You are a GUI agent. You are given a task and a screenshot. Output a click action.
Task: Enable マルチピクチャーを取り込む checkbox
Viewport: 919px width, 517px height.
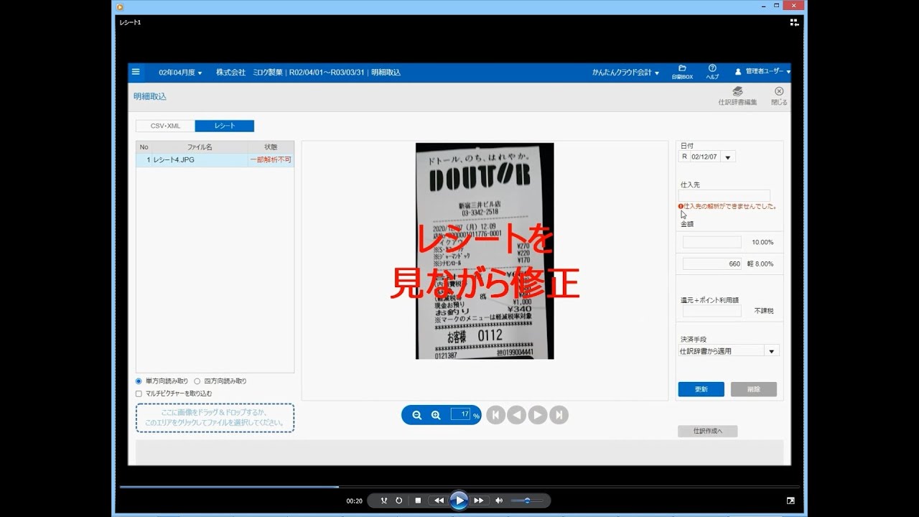[x=139, y=393]
